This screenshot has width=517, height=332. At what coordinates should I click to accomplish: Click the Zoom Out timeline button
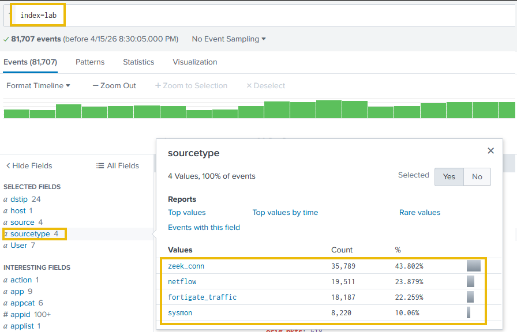[x=114, y=86]
